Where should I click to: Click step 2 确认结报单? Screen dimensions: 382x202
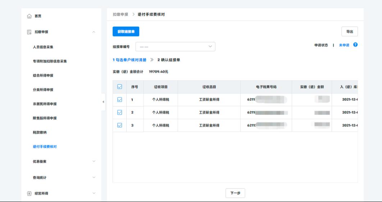tap(168, 60)
